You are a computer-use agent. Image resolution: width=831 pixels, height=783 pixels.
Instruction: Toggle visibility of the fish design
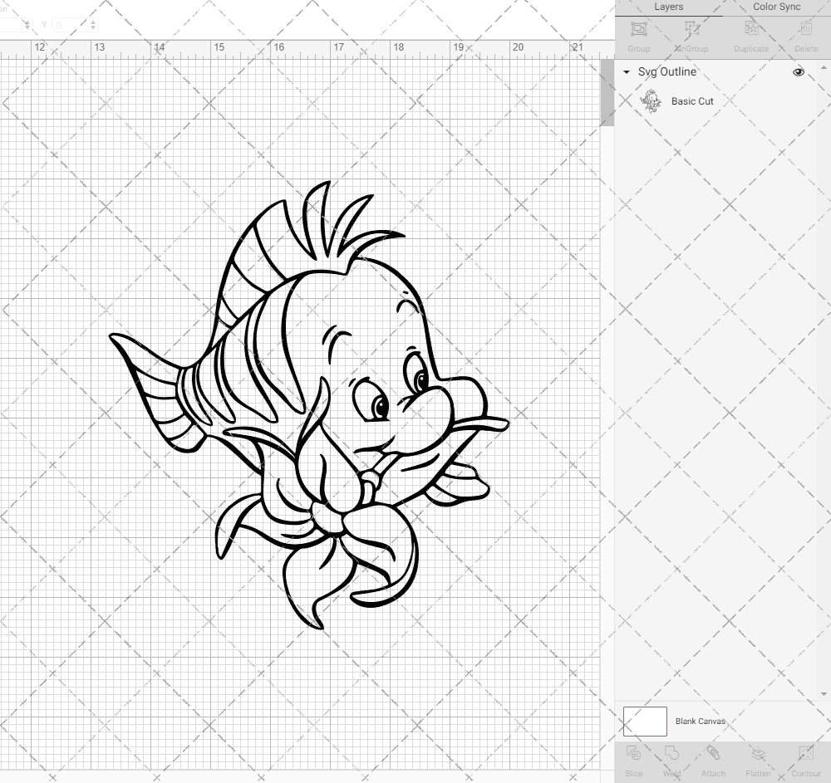[799, 72]
